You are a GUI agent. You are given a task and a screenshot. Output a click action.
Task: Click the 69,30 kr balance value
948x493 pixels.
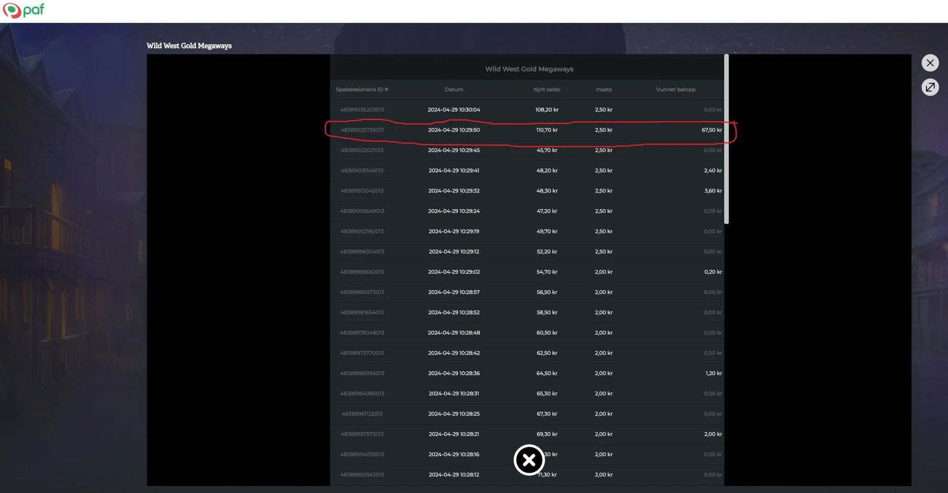(x=547, y=434)
